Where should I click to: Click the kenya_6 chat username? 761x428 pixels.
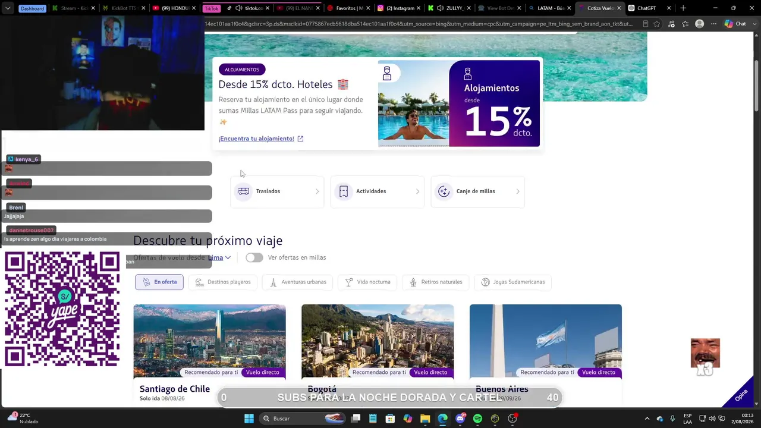coord(27,159)
